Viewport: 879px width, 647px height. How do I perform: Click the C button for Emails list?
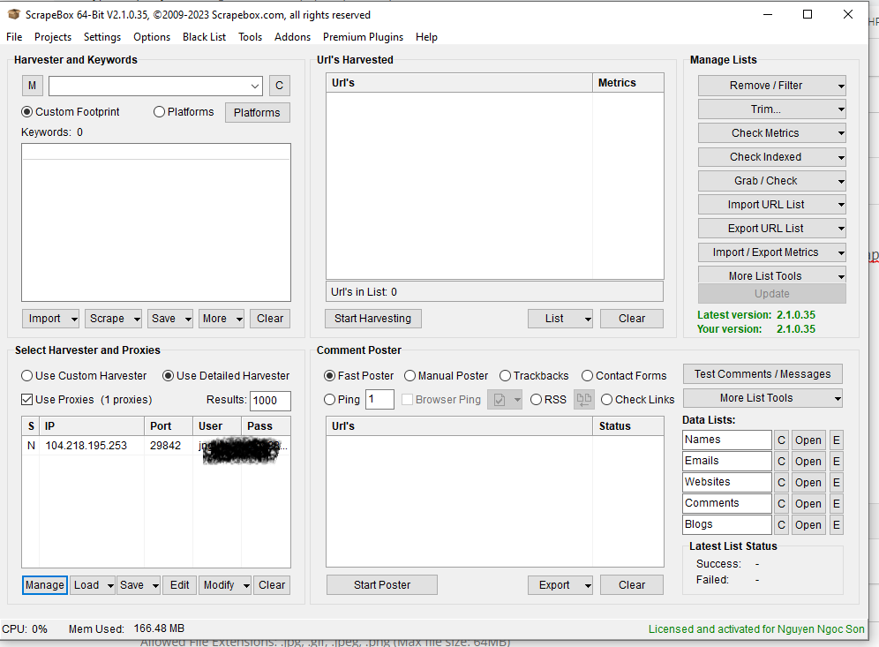point(781,462)
